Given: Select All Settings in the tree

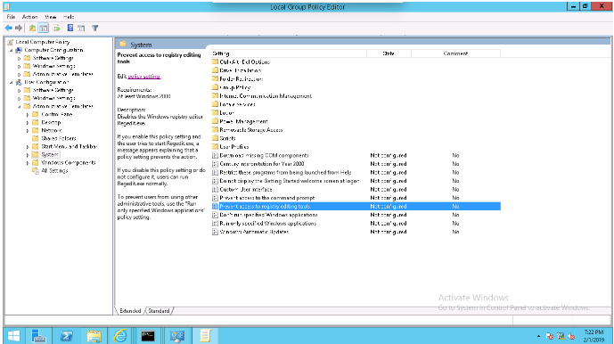Looking at the screenshot, I should (x=54, y=170).
